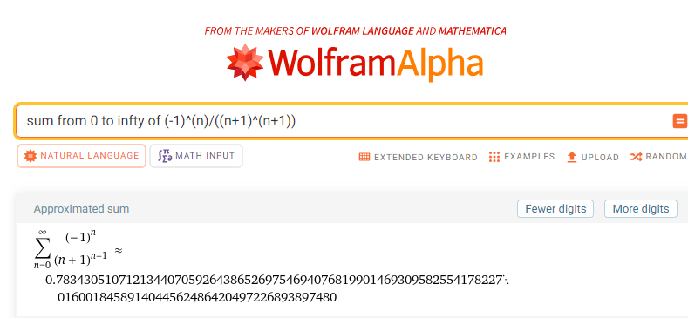Click the 'Approximated sum' heading

(x=81, y=209)
